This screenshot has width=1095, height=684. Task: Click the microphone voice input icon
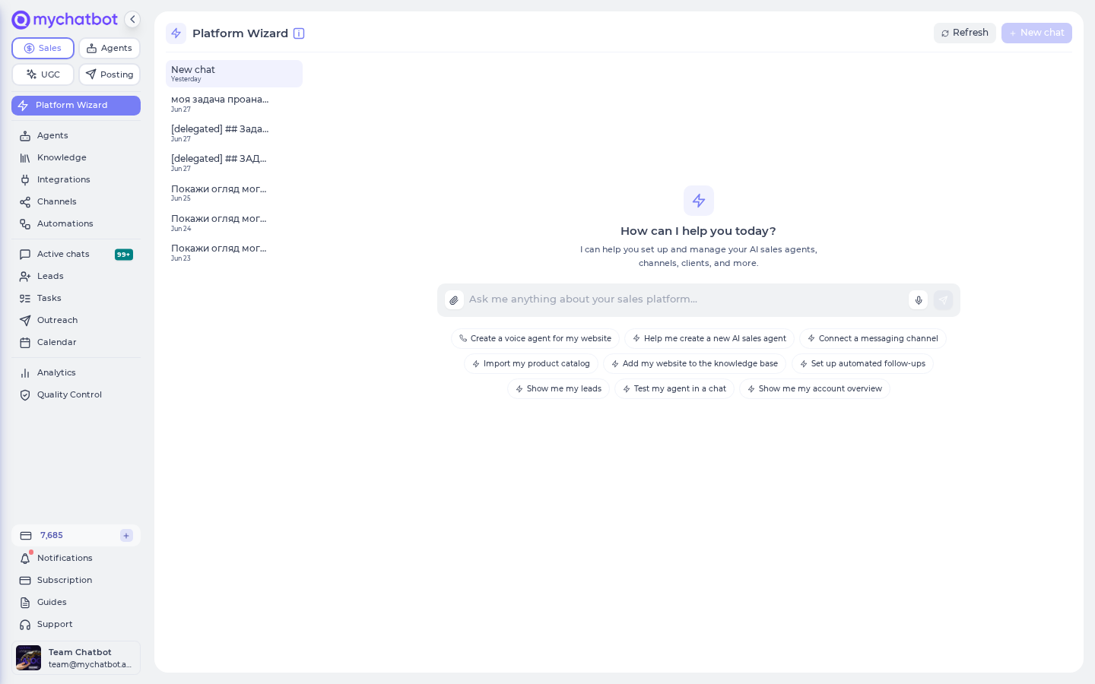(919, 300)
